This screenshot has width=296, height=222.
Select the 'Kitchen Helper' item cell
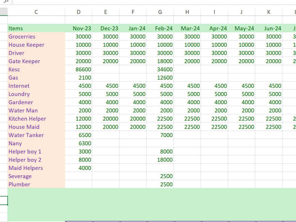36,119
